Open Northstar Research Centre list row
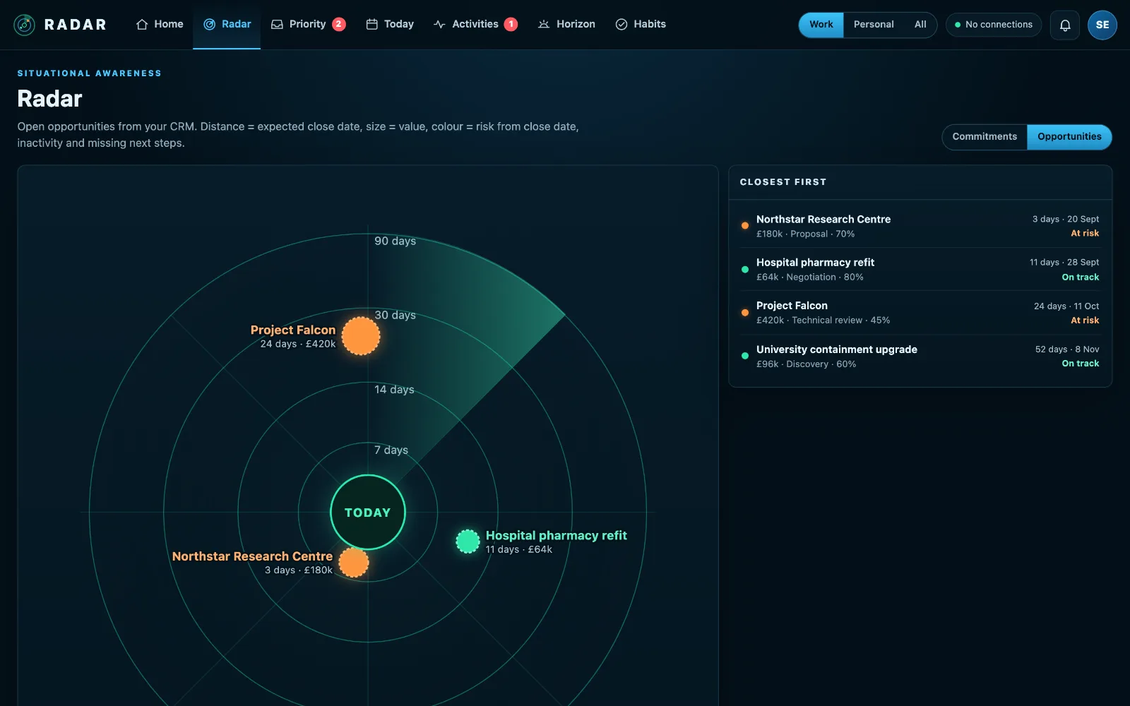This screenshot has height=706, width=1130. pyautogui.click(x=920, y=226)
